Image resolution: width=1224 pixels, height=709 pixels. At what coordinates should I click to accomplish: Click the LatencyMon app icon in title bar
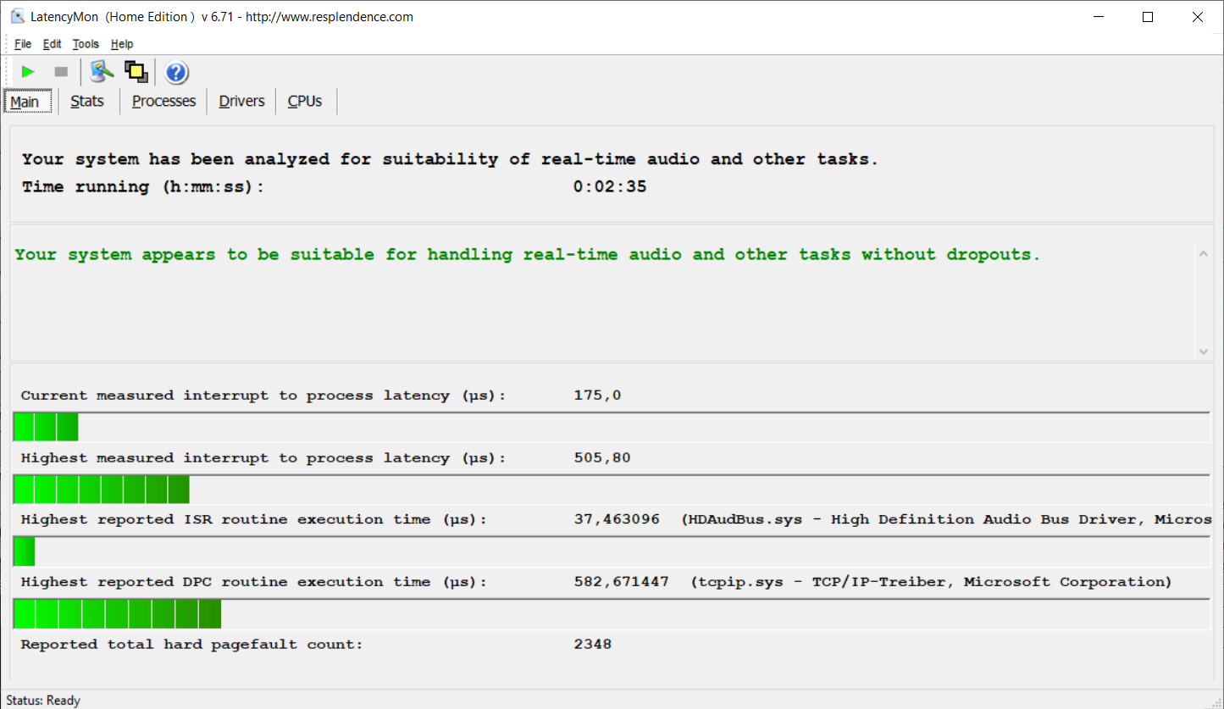[x=17, y=17]
